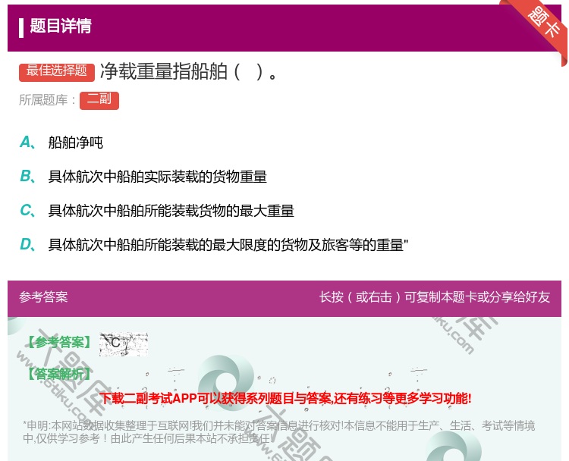Click the 参考答案 section heading
569x461 pixels.
[x=43, y=297]
